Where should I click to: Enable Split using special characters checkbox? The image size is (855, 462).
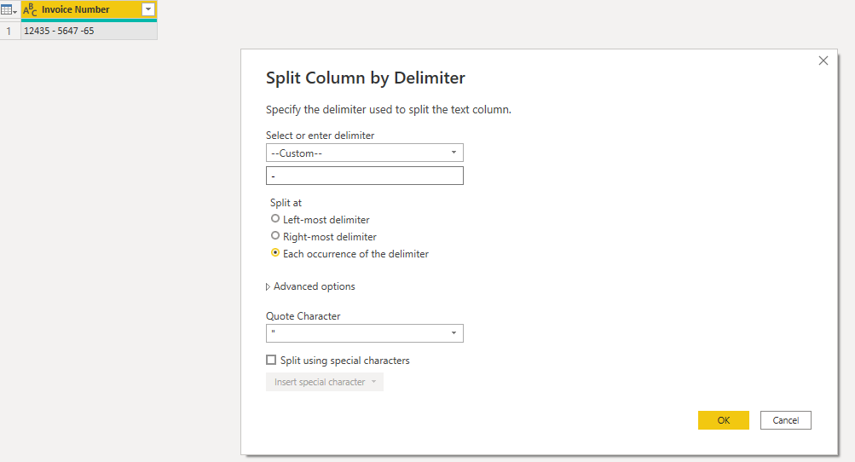pos(271,360)
